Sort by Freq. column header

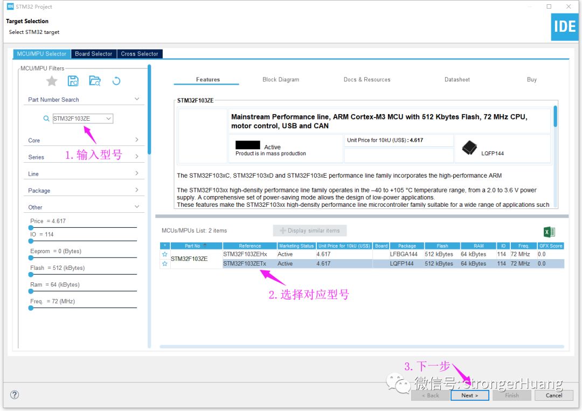(x=524, y=246)
